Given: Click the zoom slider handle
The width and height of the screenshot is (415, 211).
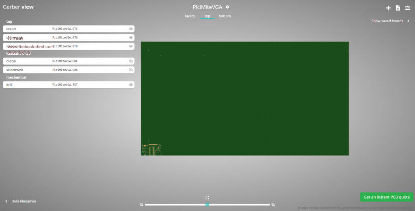Looking at the screenshot, I should [207, 205].
